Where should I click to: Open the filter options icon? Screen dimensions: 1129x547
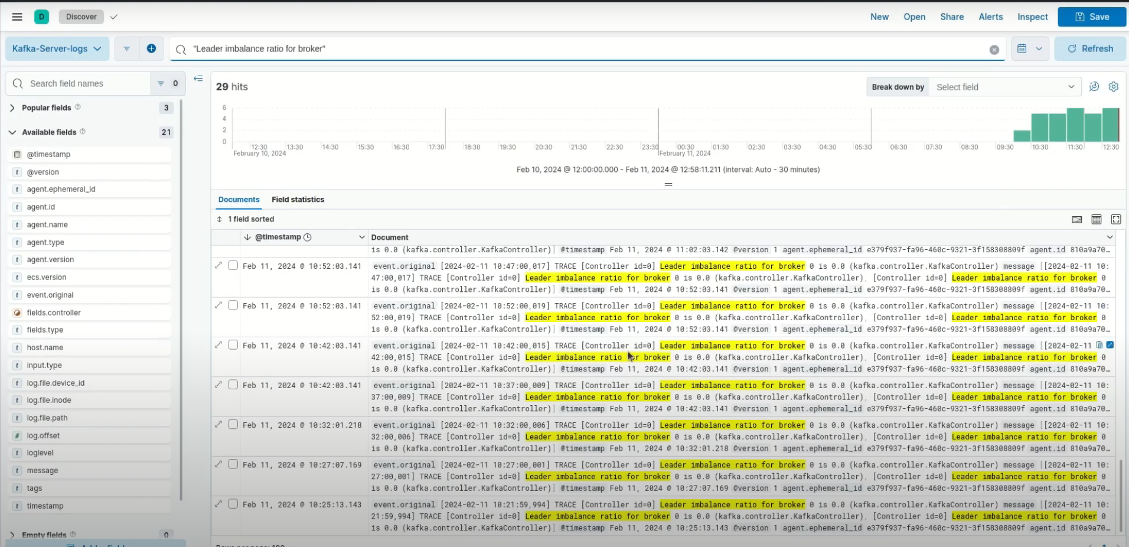pyautogui.click(x=126, y=48)
